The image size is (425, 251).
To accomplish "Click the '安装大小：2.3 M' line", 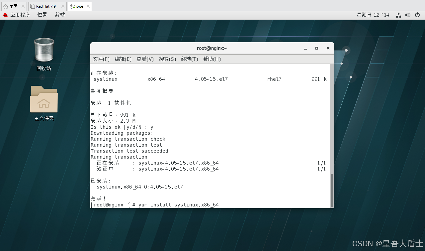I will pos(113,121).
